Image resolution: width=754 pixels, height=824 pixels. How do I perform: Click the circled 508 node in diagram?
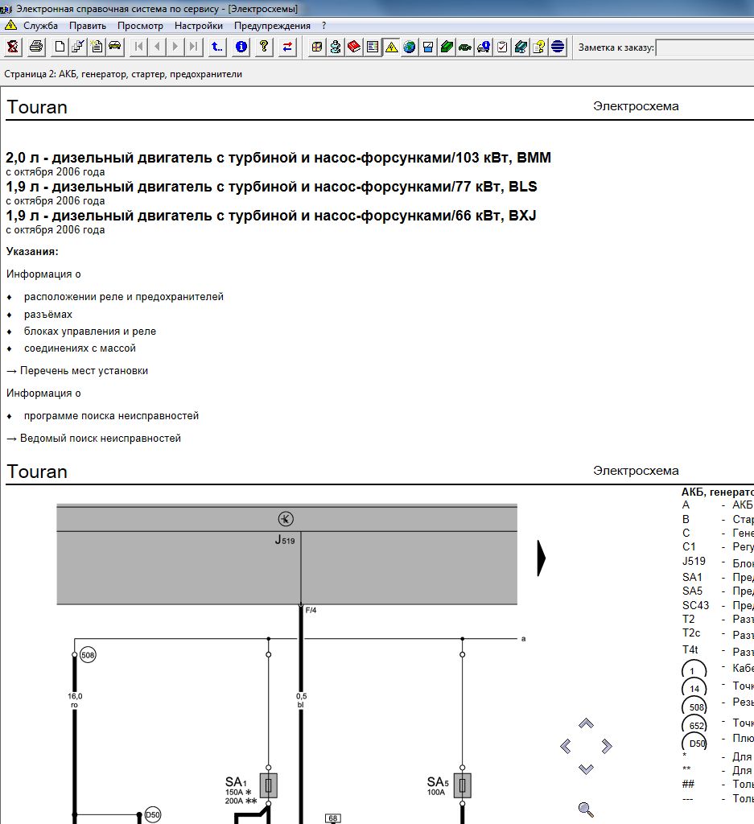88,655
